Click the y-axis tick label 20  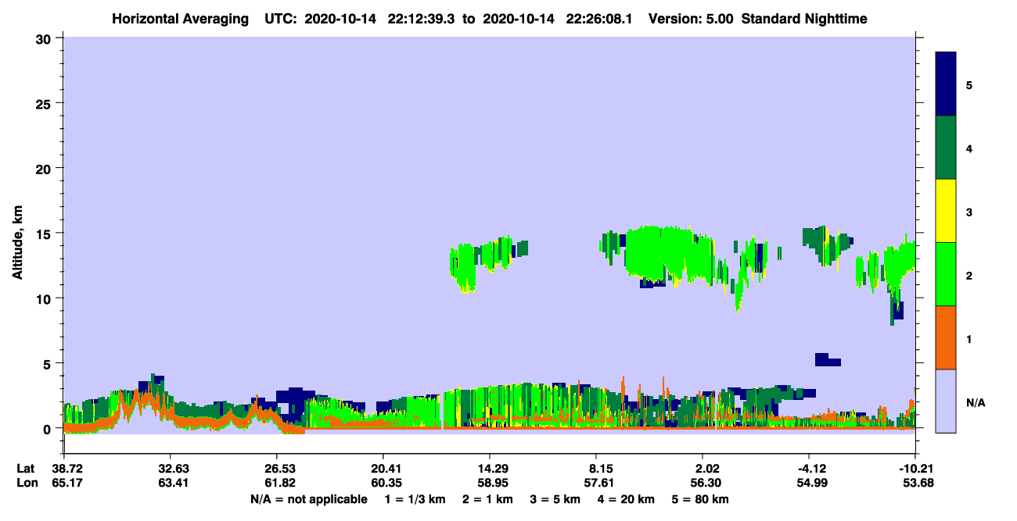[45, 169]
